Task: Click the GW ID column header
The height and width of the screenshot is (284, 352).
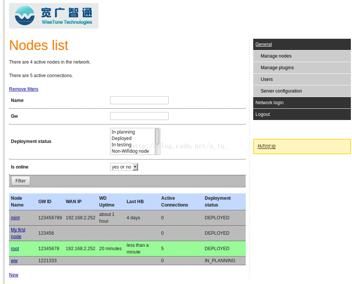Action: point(45,202)
